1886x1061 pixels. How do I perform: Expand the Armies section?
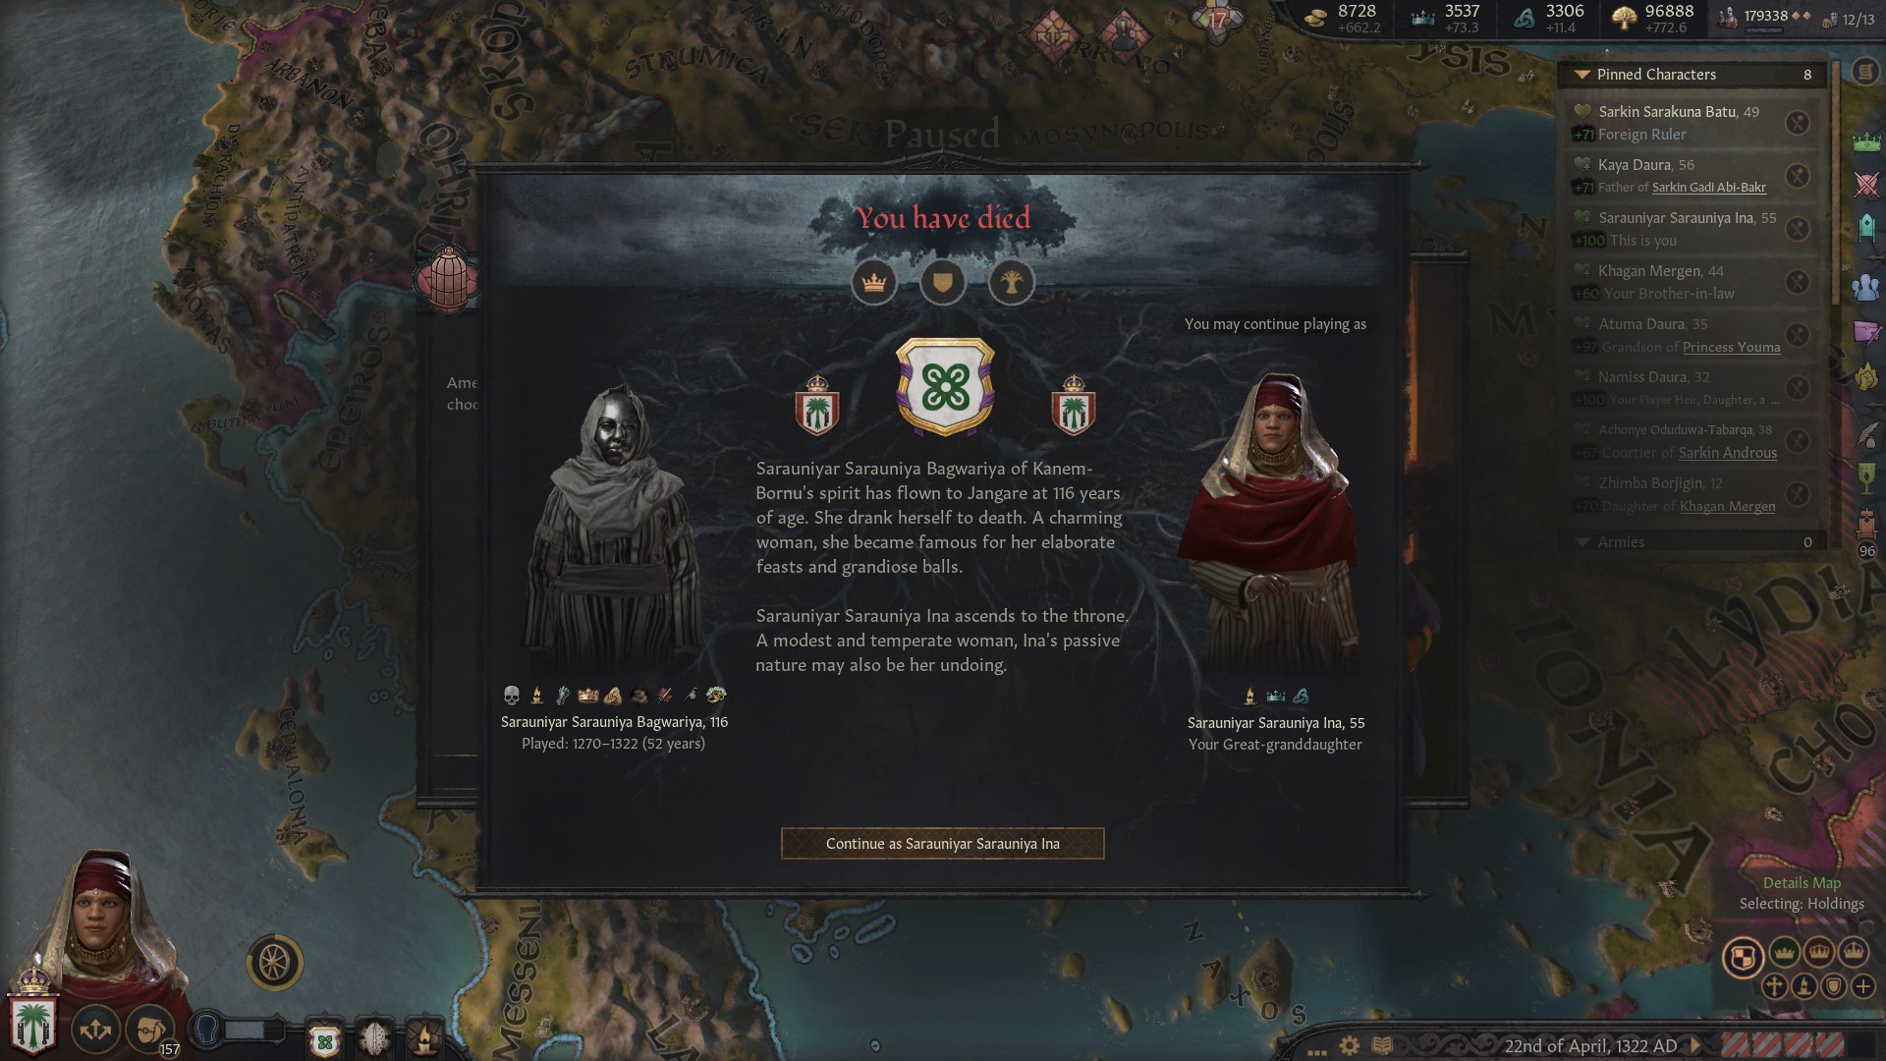click(x=1581, y=542)
